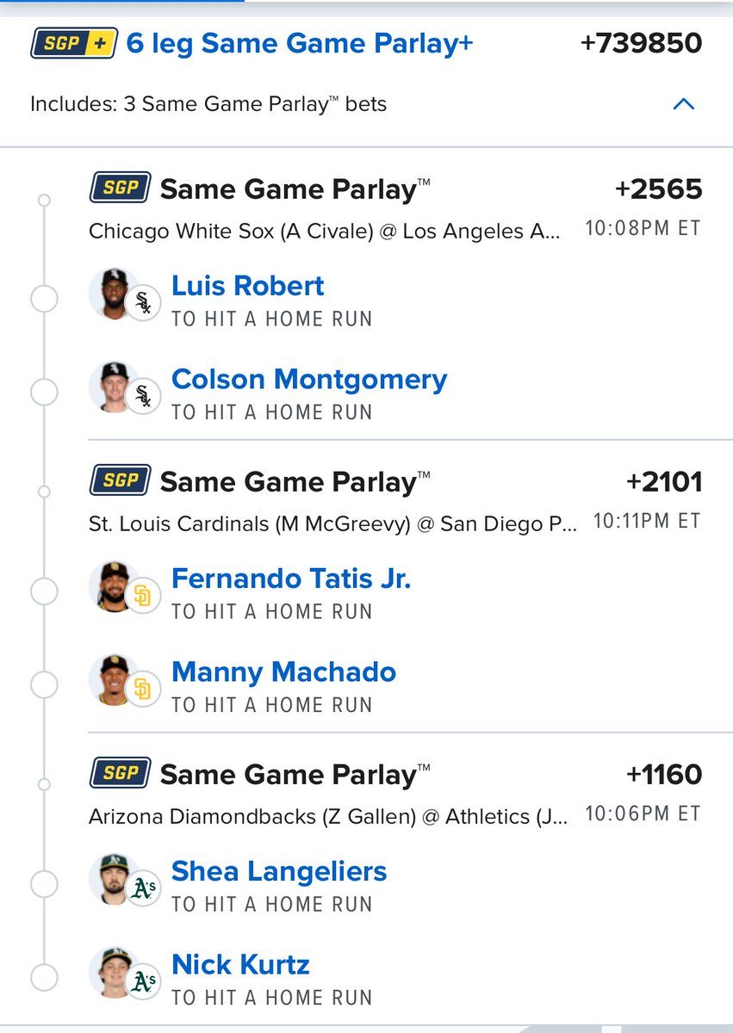This screenshot has height=1033, width=733.
Task: Tap Fernando Tatis Jr. headshot icon
Action: coord(115,586)
